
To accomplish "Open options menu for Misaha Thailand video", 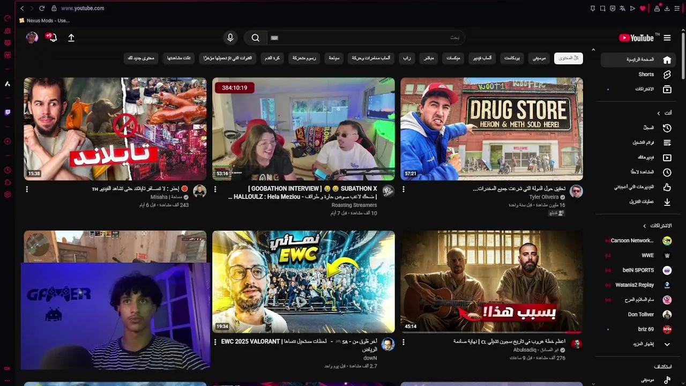I will pos(27,189).
